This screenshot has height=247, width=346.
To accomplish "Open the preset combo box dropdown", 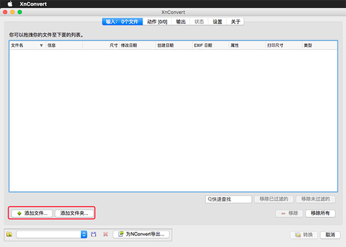I will pyautogui.click(x=84, y=234).
